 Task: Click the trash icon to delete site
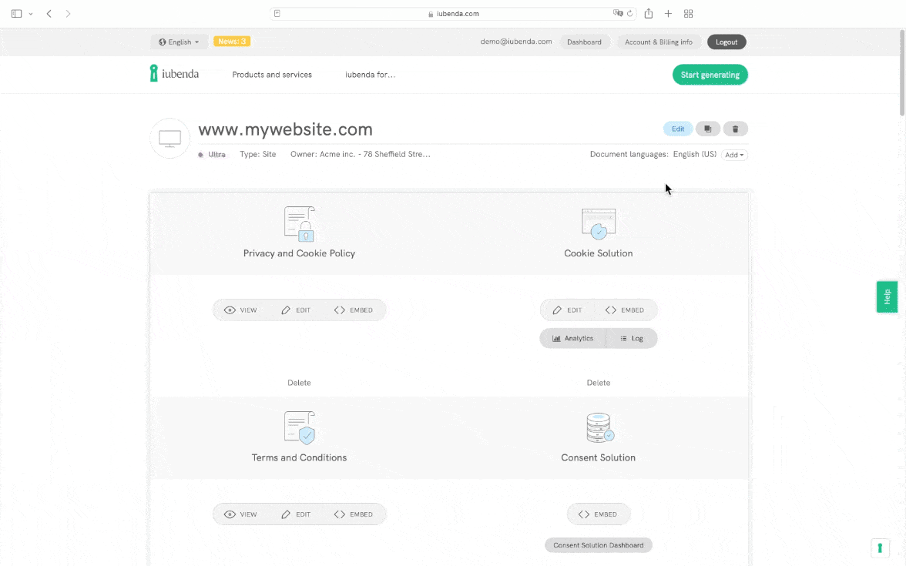[x=735, y=129]
